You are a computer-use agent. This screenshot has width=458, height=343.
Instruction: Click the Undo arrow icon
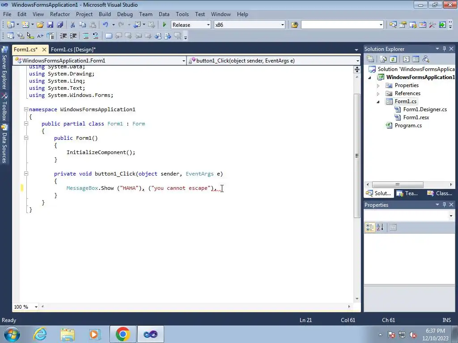tap(106, 25)
